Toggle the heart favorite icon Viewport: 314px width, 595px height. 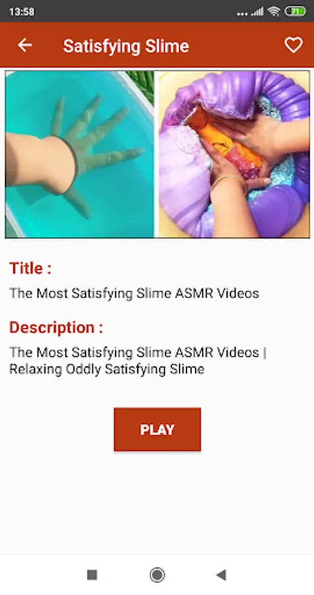coord(294,45)
